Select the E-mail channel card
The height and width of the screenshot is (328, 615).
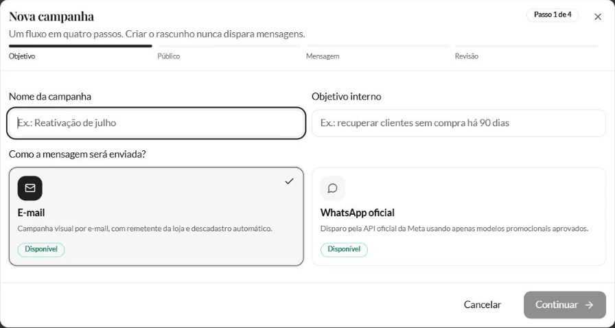pos(156,217)
